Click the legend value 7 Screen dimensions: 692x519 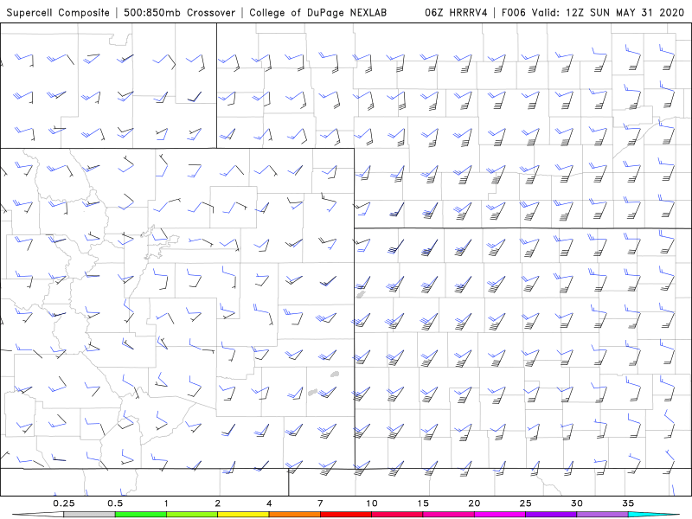tap(320, 503)
